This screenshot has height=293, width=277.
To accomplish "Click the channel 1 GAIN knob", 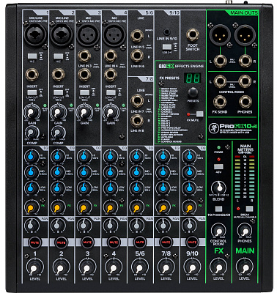I will point(32,112).
